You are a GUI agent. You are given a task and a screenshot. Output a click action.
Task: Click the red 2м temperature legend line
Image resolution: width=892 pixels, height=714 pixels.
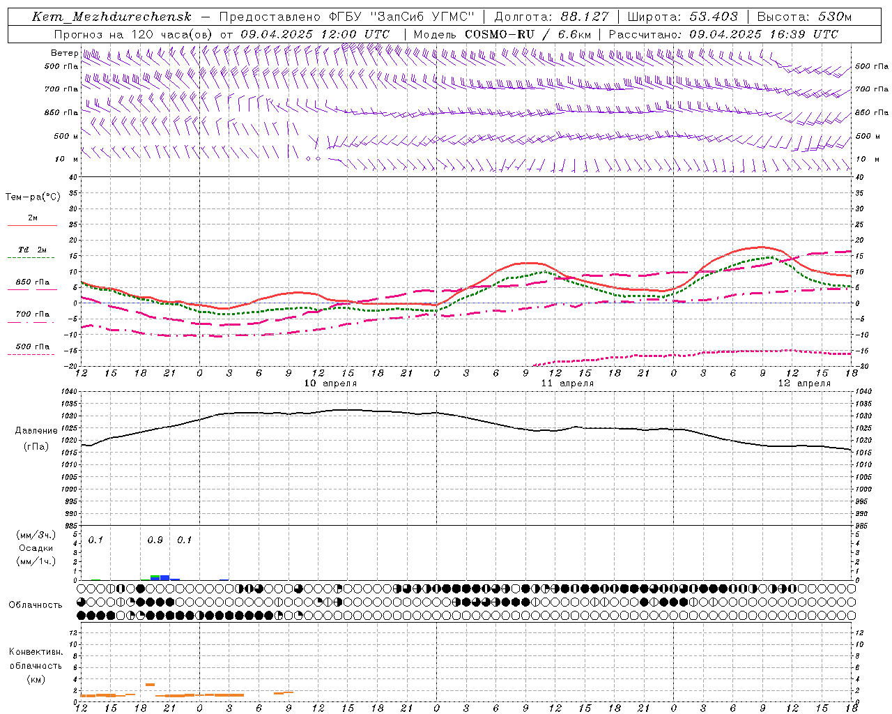click(x=32, y=226)
